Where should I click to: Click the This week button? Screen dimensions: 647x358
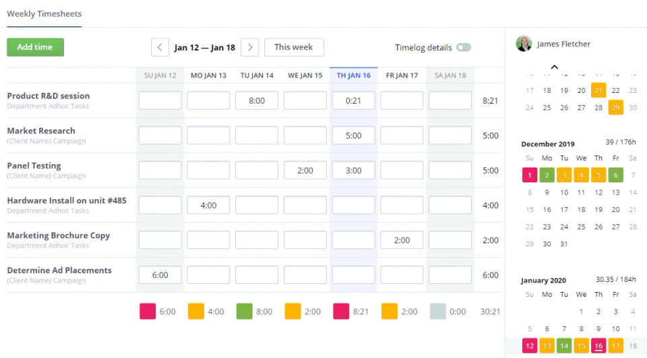[294, 47]
